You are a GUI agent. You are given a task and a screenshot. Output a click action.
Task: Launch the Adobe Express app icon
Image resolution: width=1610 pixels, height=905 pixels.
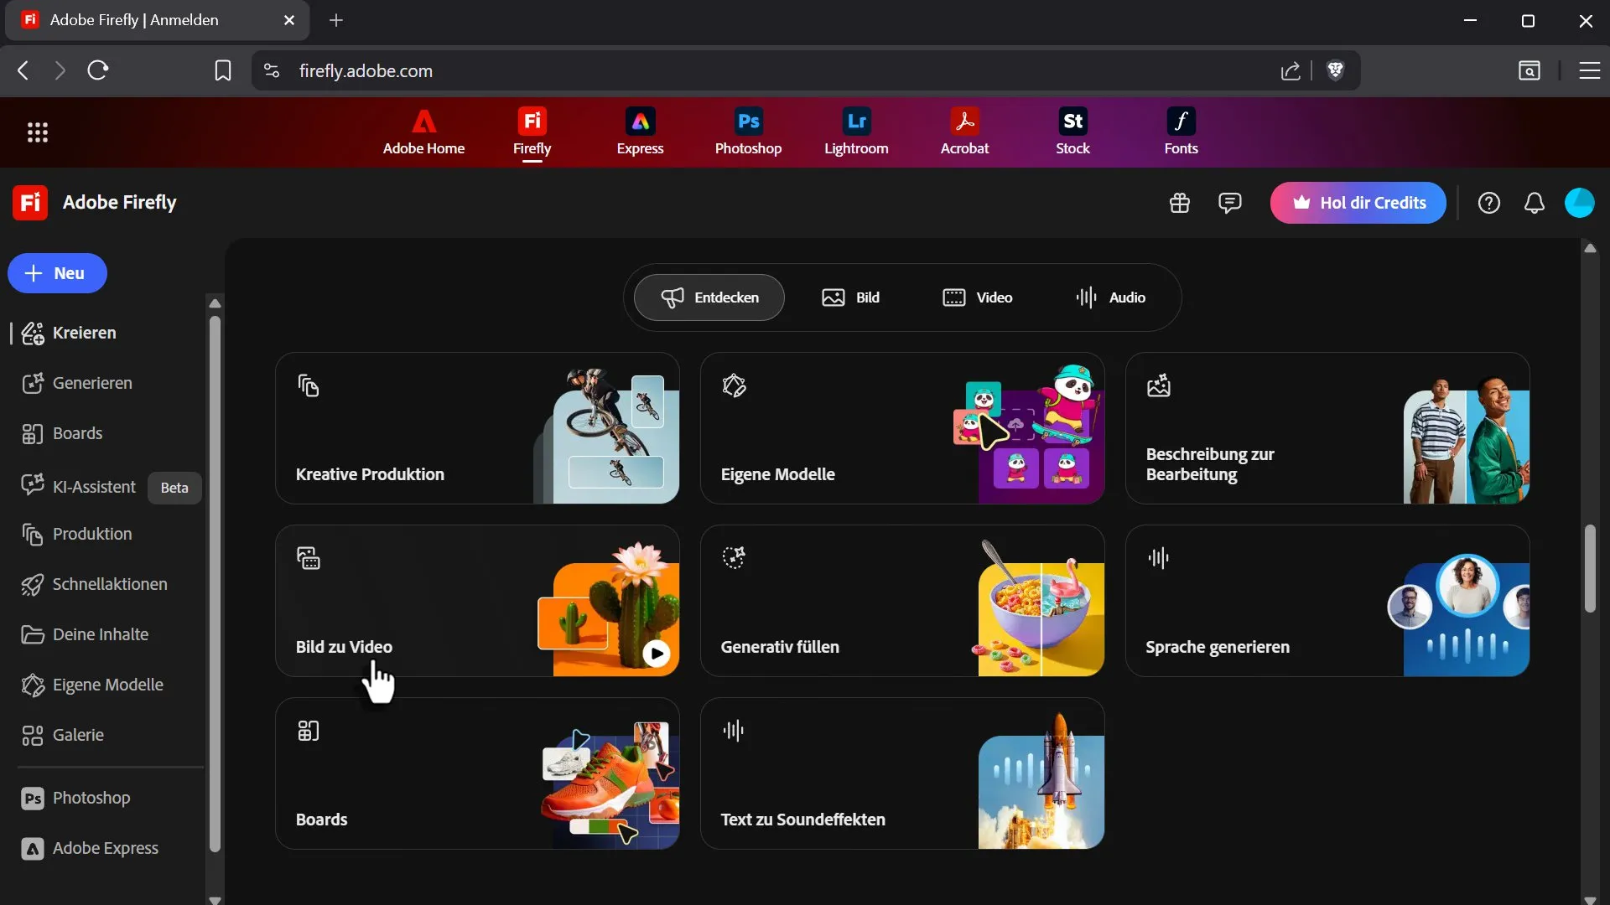[640, 132]
